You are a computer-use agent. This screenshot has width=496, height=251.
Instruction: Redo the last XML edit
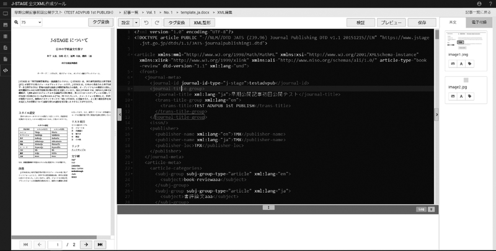click(x=157, y=22)
